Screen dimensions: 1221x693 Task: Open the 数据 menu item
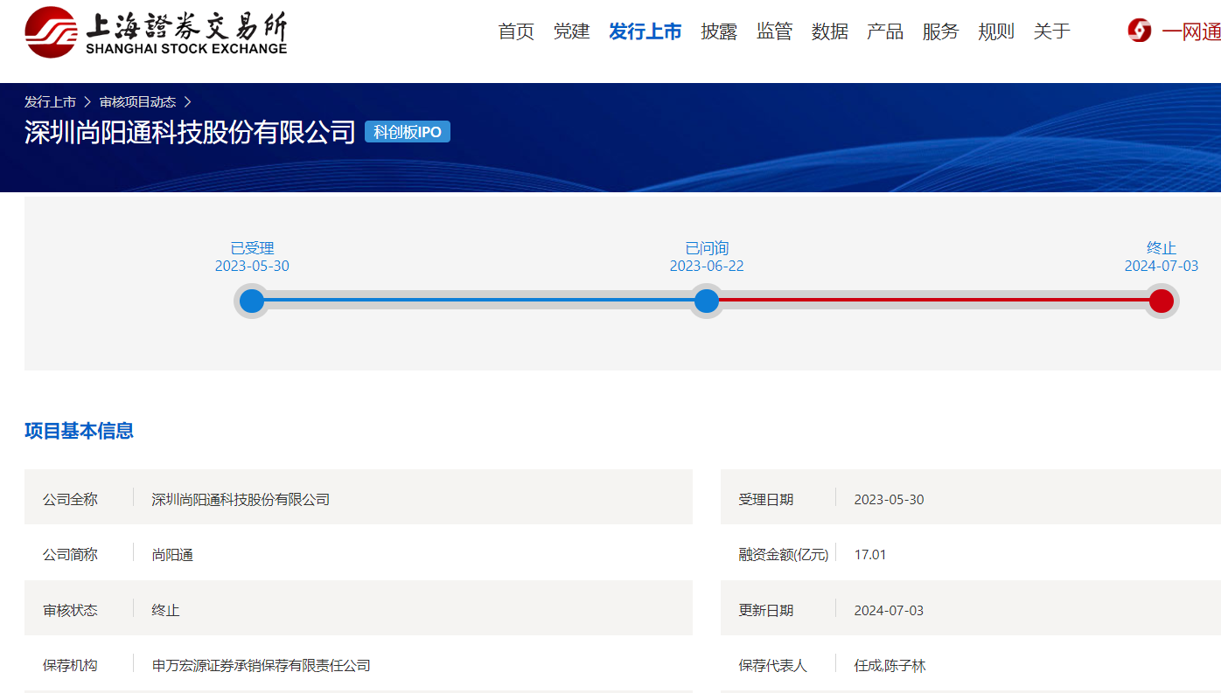point(830,31)
